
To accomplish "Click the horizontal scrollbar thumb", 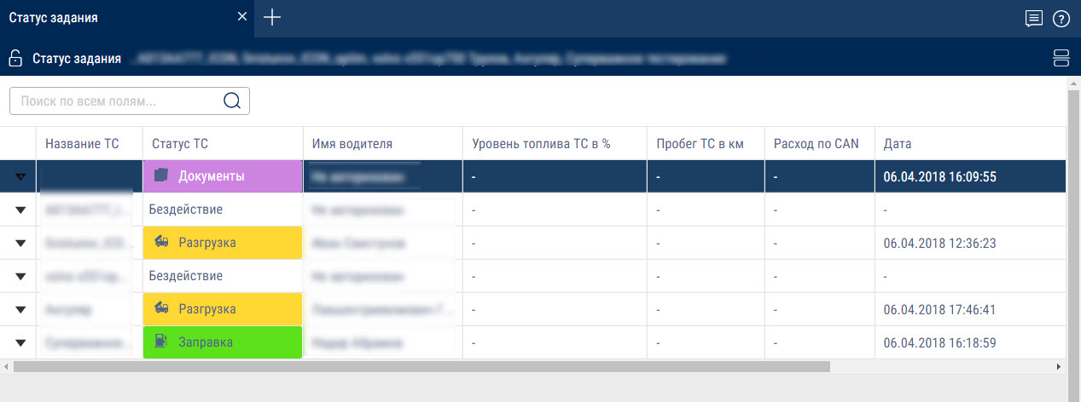I will [x=418, y=366].
